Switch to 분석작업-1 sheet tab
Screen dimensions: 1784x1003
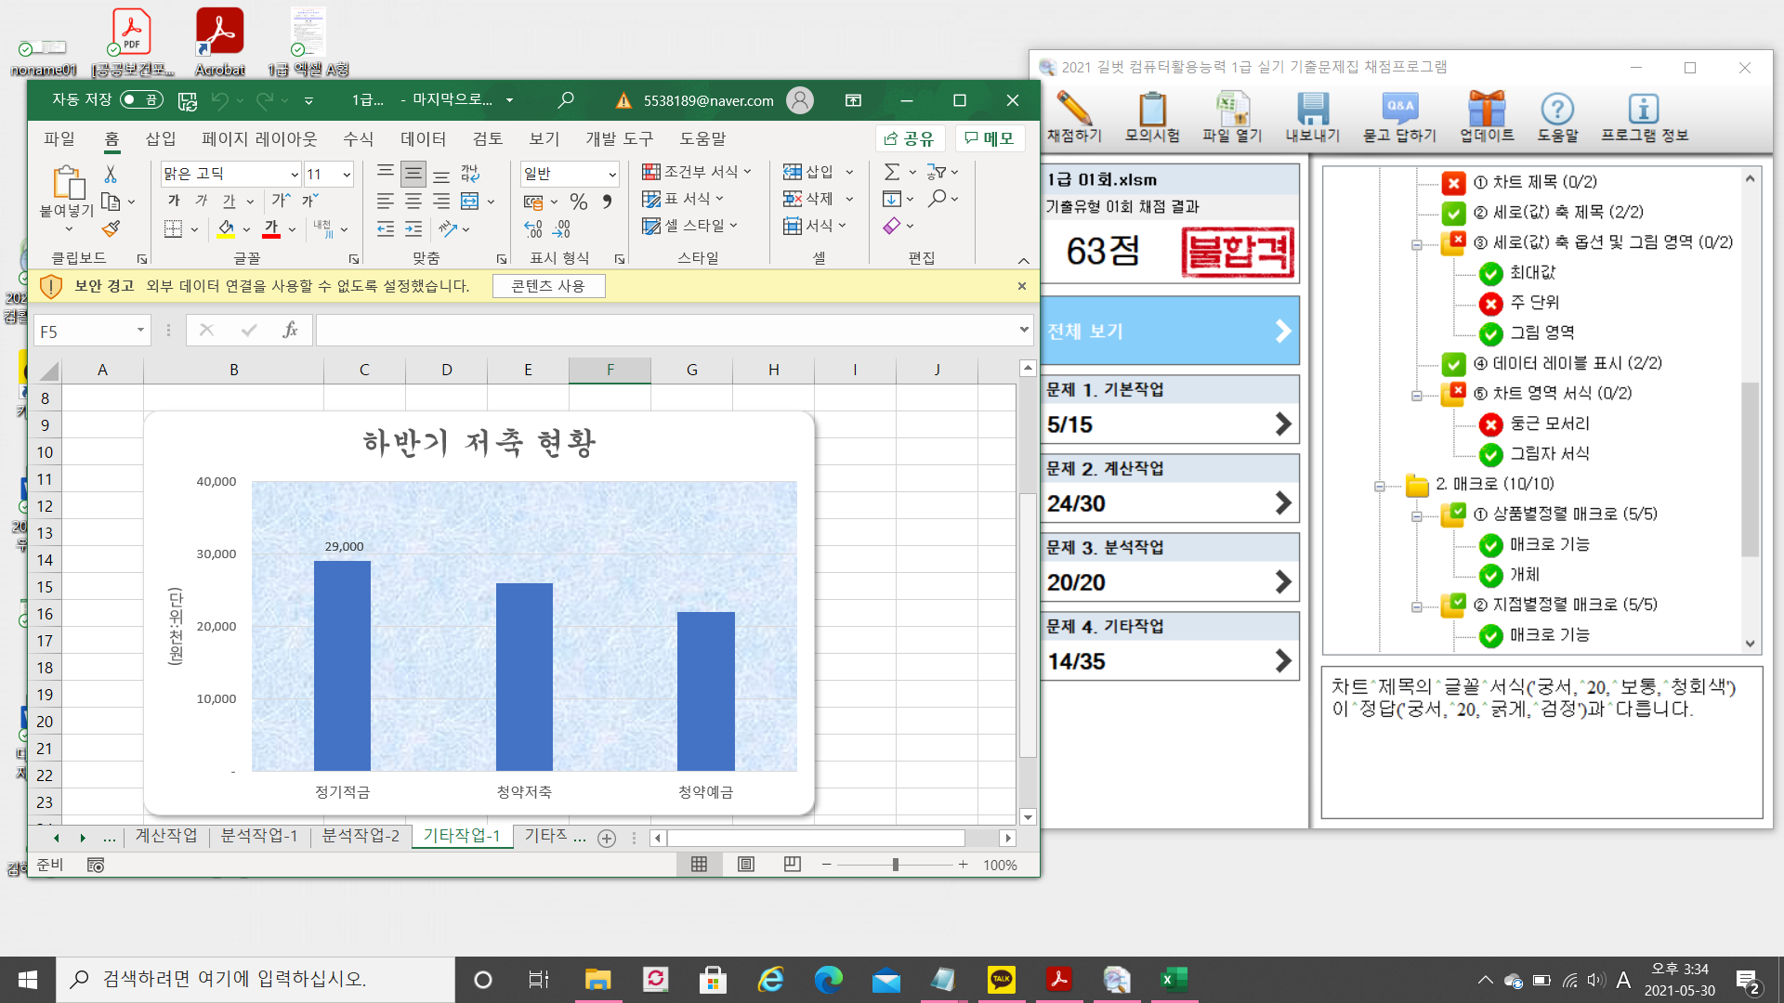click(x=258, y=836)
